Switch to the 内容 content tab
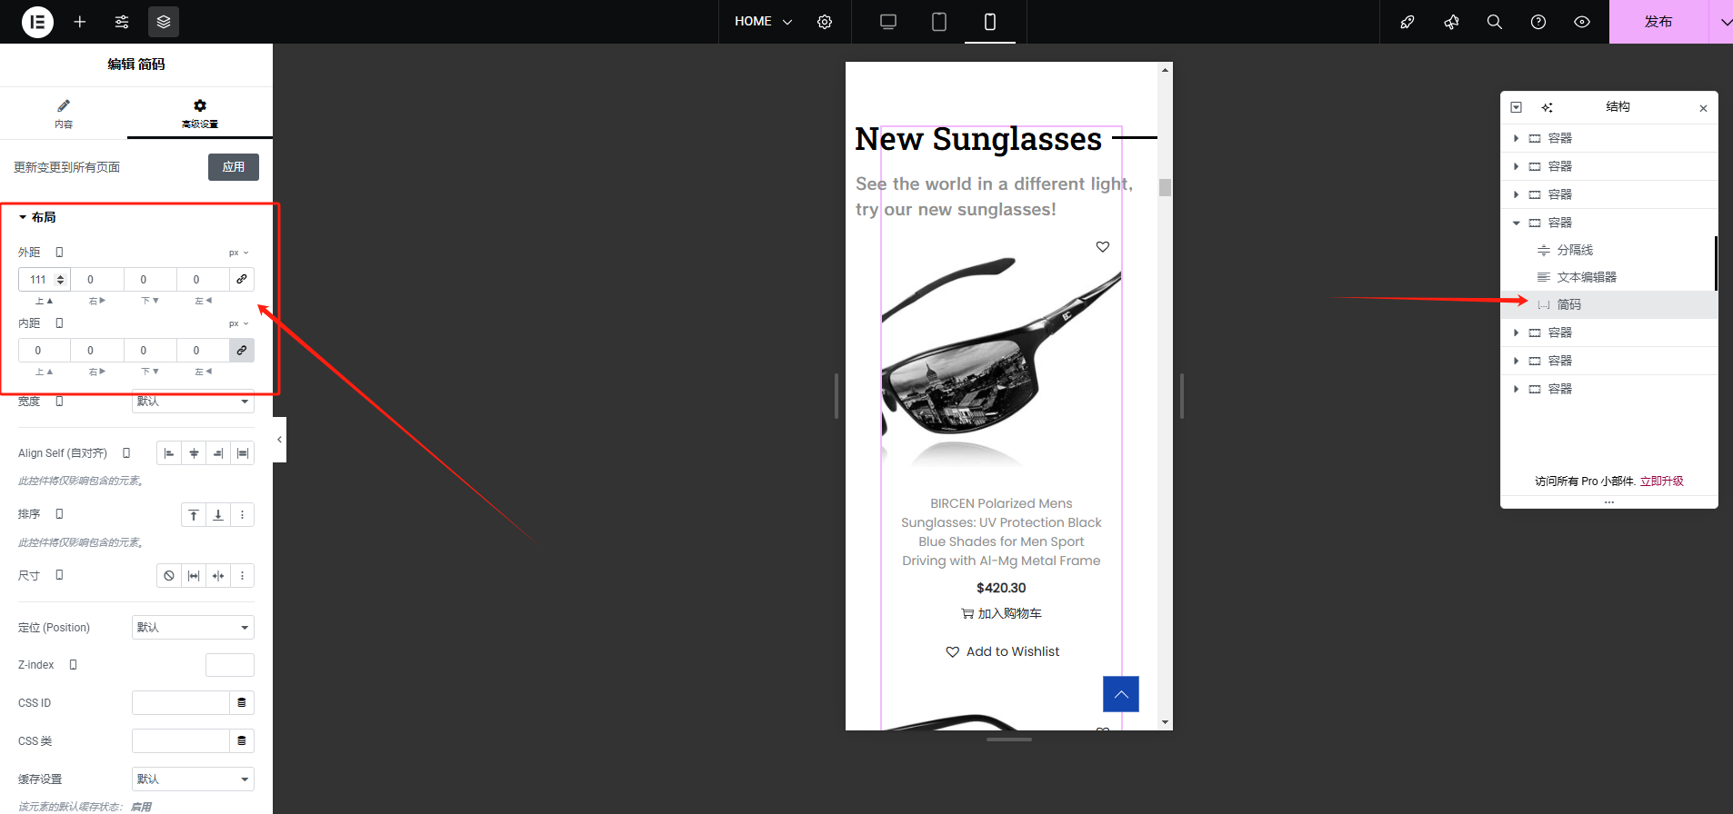The width and height of the screenshot is (1733, 814). tap(64, 113)
